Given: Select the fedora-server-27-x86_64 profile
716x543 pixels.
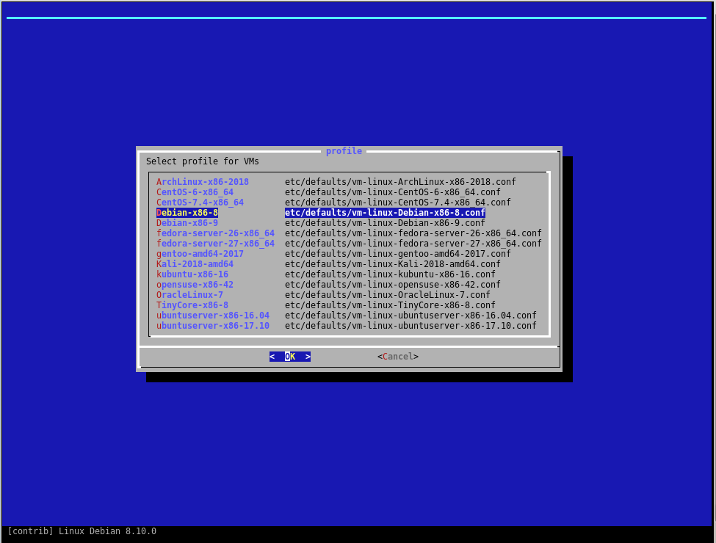Looking at the screenshot, I should point(215,243).
